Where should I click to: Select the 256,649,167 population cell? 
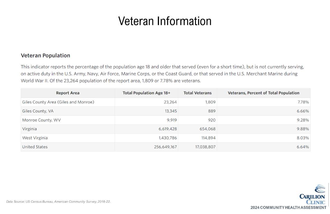pos(165,147)
